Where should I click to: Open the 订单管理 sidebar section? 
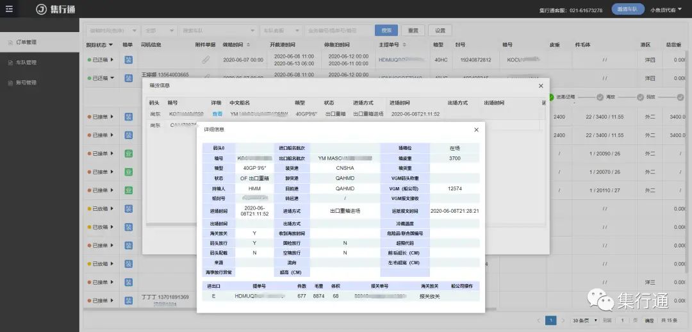click(40, 42)
